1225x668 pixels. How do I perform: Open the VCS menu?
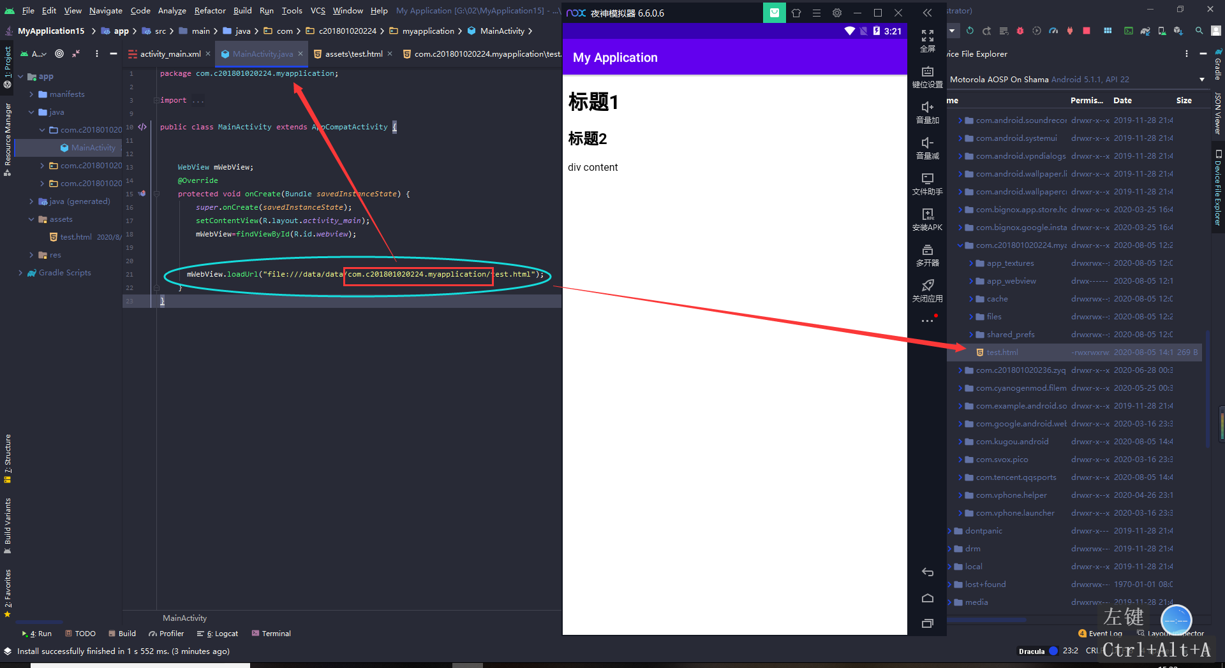(x=318, y=10)
